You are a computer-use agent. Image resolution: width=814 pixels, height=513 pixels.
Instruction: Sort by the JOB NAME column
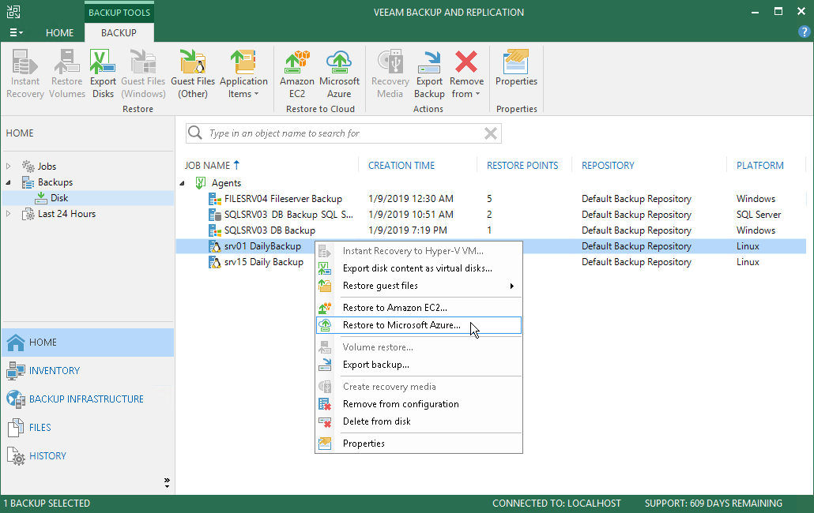tap(207, 165)
